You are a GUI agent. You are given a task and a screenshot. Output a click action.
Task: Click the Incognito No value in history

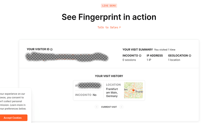pos(94,95)
